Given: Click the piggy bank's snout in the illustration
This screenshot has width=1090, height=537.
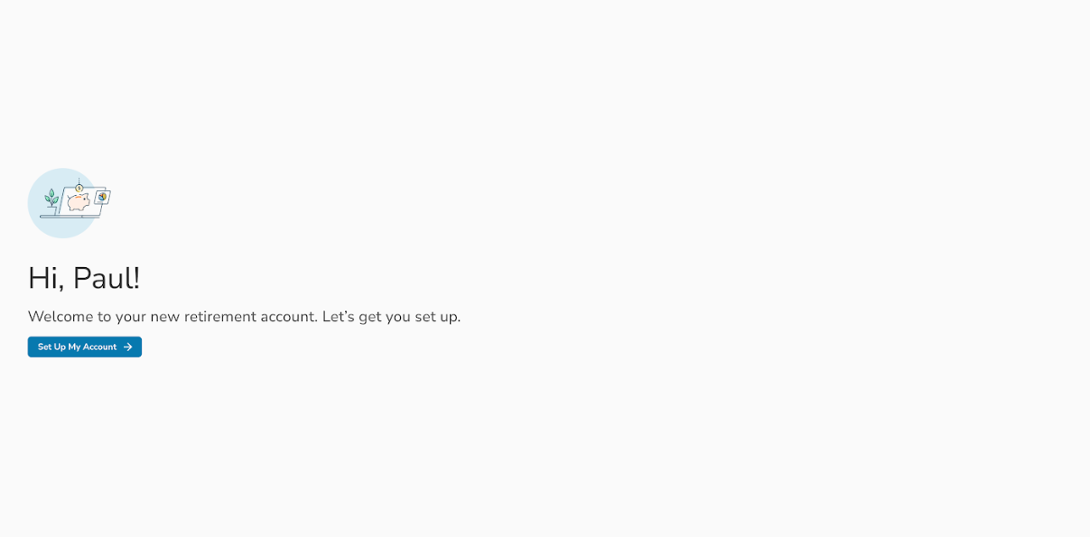Looking at the screenshot, I should point(89,200).
